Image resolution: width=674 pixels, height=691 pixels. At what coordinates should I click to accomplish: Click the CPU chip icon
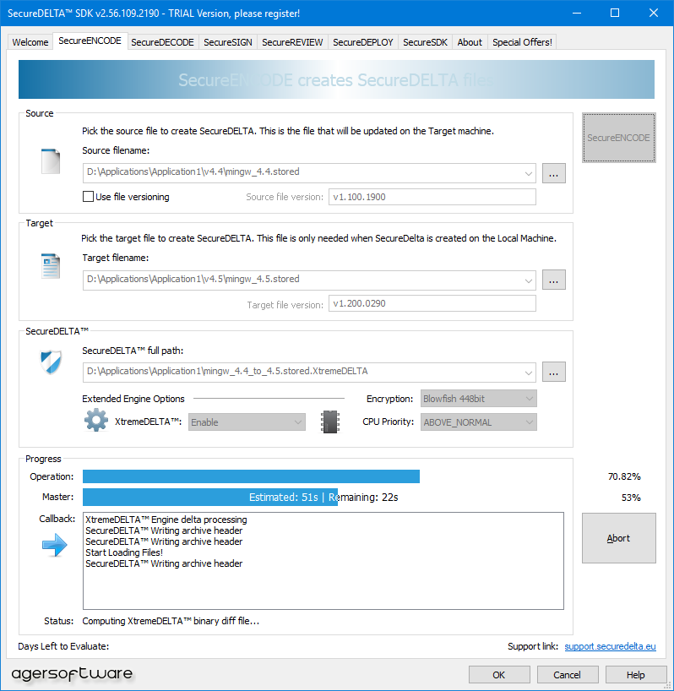pos(330,422)
